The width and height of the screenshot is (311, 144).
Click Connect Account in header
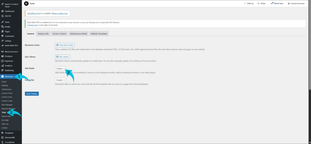(296, 4)
